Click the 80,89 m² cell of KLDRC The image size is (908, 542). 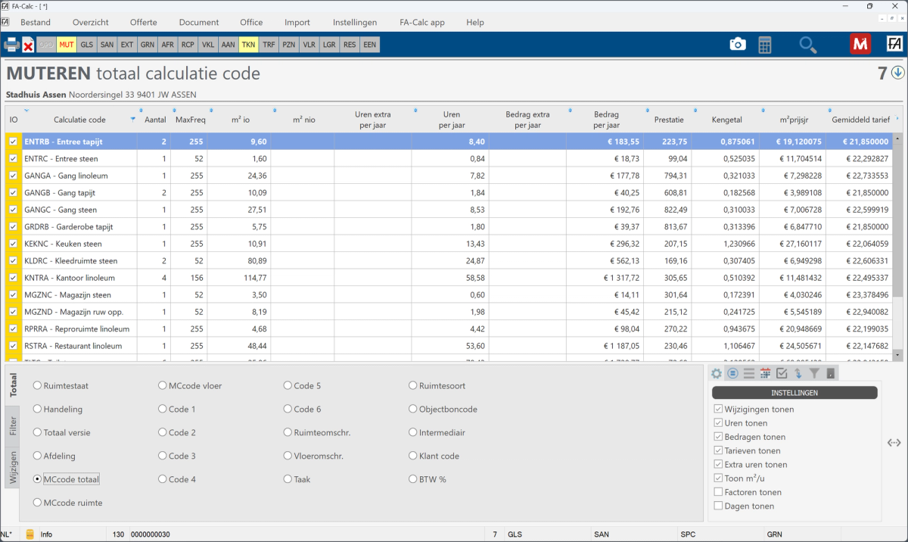coord(239,260)
